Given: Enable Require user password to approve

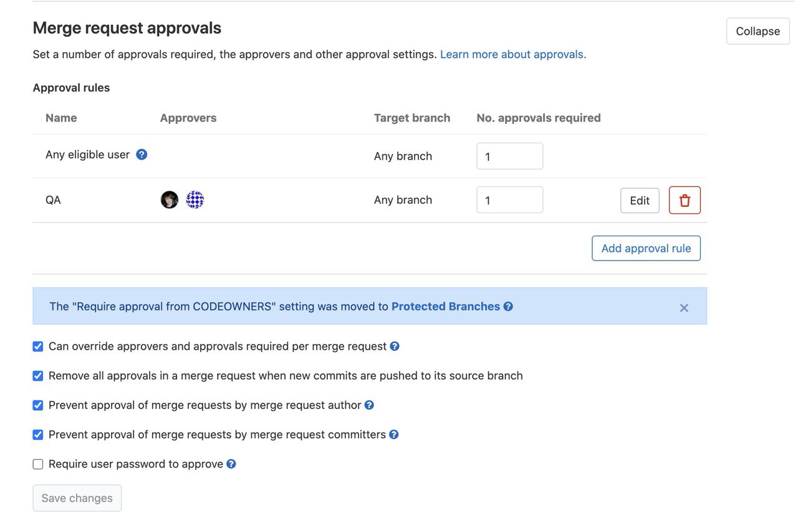Looking at the screenshot, I should [38, 464].
